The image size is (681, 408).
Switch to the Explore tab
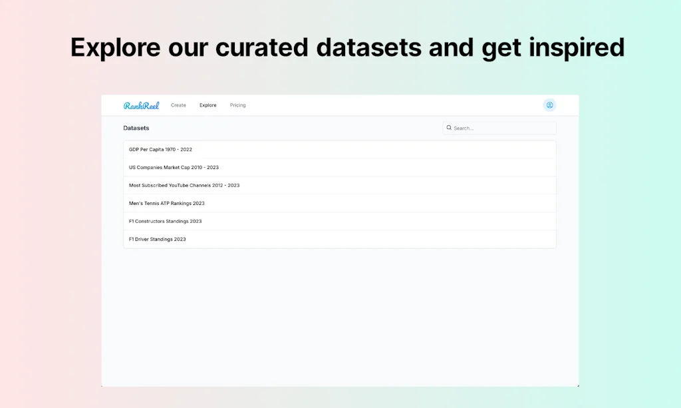click(x=207, y=104)
